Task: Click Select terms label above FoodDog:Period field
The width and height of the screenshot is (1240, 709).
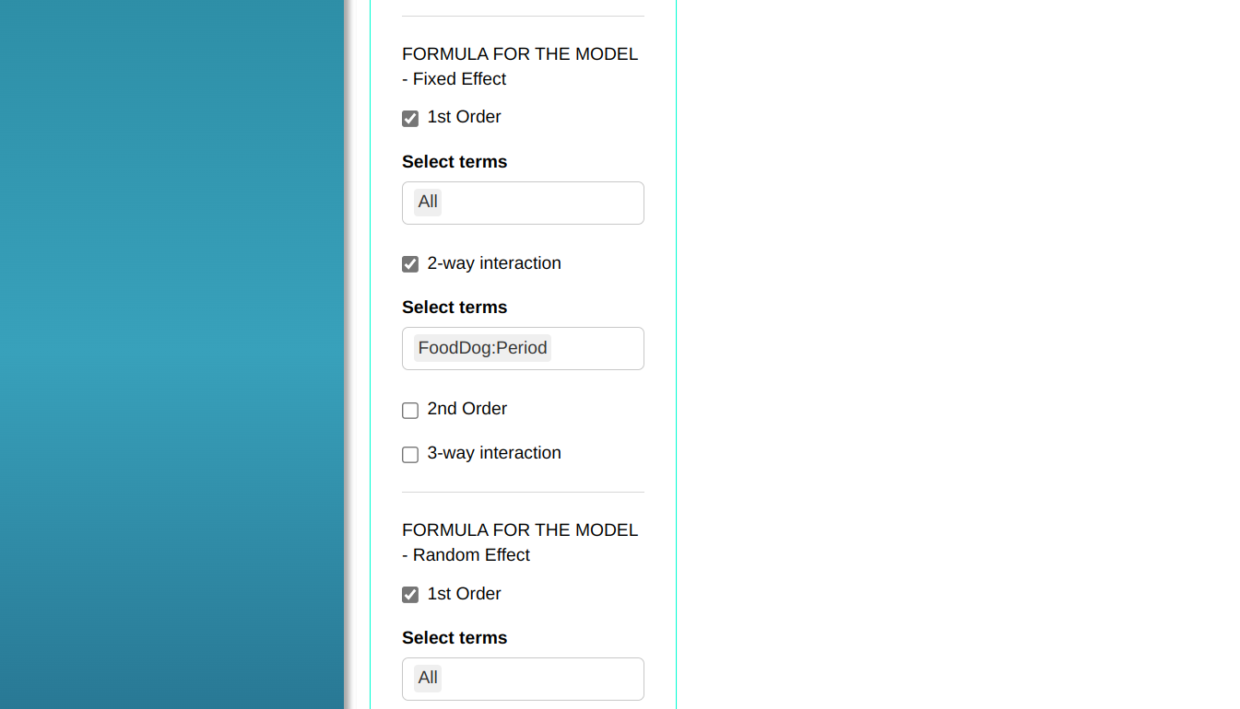Action: click(x=455, y=307)
